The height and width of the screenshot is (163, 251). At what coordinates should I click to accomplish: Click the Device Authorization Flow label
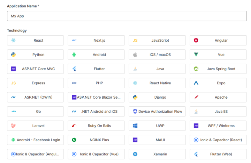click(160, 112)
